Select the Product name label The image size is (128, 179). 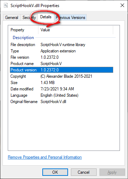[22, 64]
